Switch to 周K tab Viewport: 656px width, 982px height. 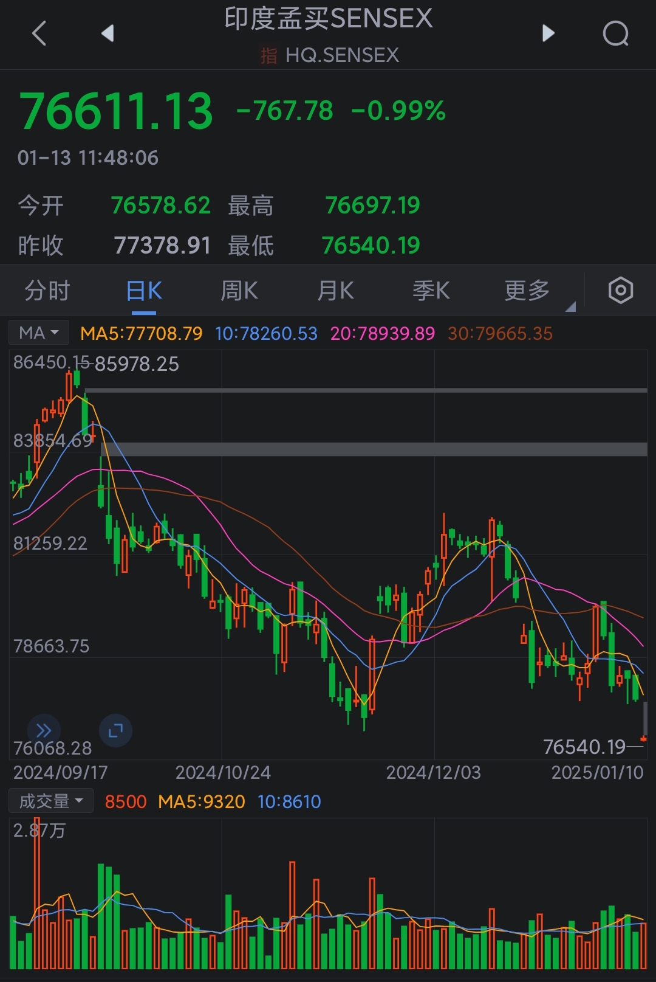click(x=239, y=291)
